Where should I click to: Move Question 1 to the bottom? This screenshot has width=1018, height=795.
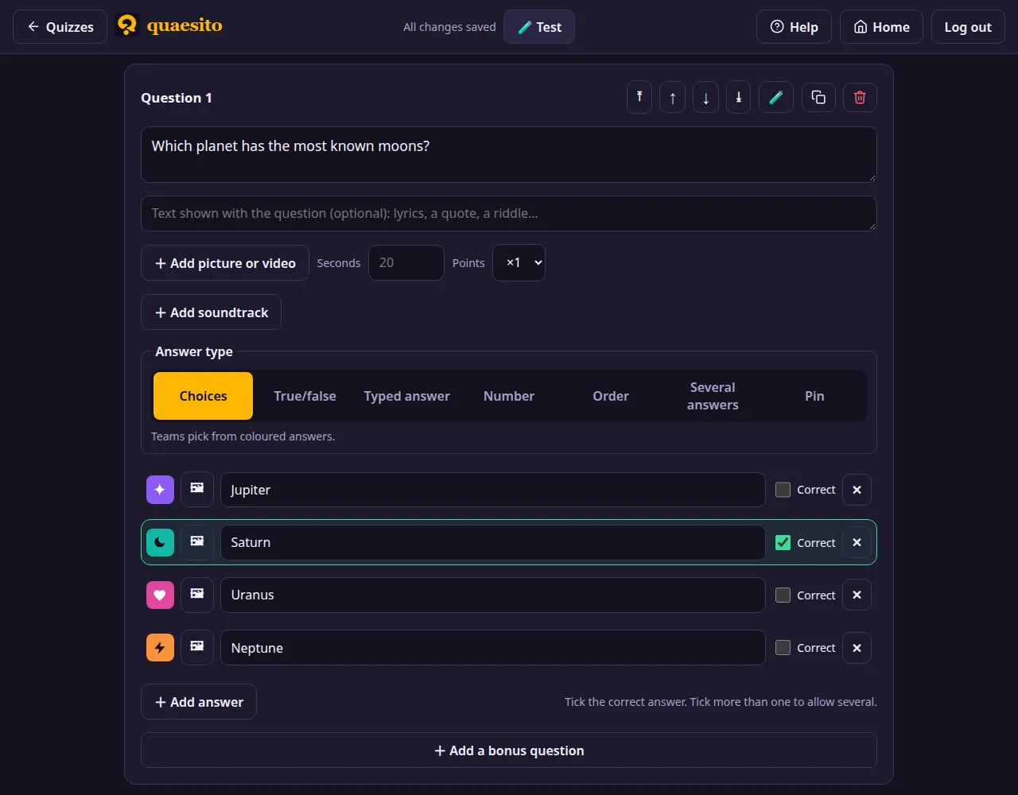pyautogui.click(x=739, y=98)
